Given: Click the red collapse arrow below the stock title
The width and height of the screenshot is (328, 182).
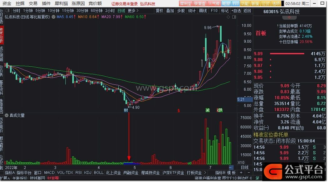Looking at the screenshot, I should 289,17.
